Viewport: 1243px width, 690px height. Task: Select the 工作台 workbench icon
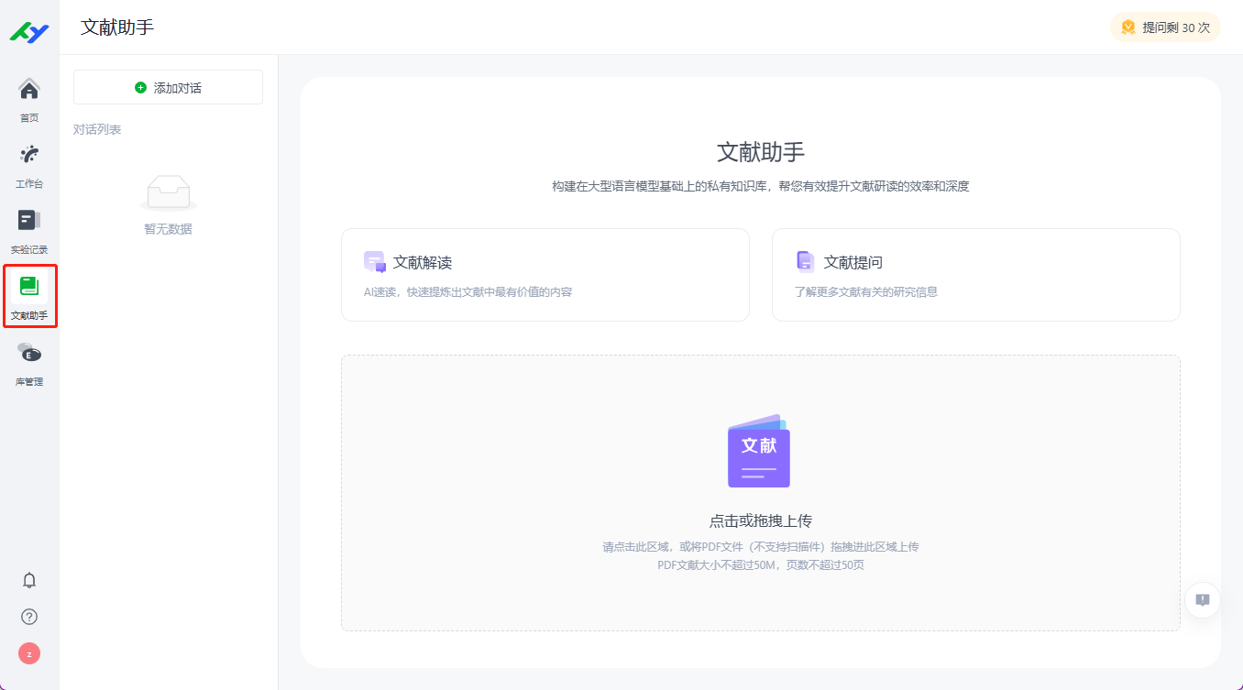[28, 162]
